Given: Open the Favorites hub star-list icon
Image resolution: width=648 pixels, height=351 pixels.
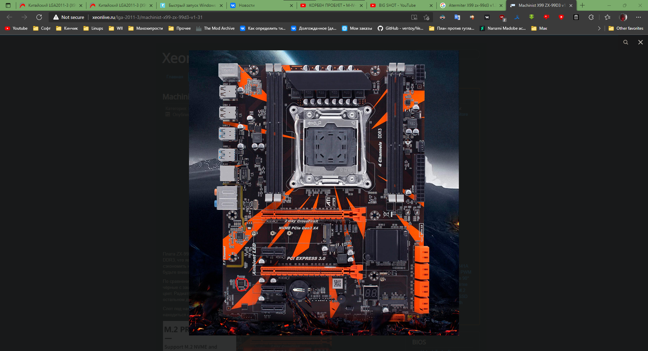Looking at the screenshot, I should (x=607, y=17).
